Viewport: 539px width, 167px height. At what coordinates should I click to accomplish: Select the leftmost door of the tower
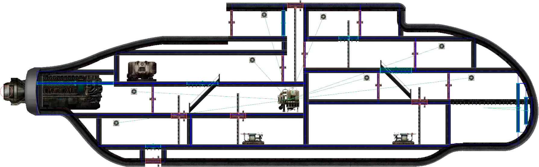[232, 23]
